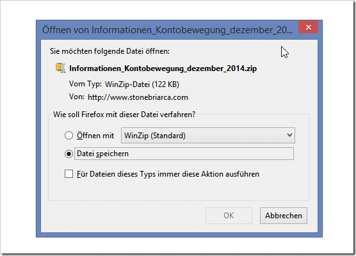Image resolution: width=356 pixels, height=256 pixels.
Task: Cancel the download with Abbrechen
Action: pyautogui.click(x=284, y=216)
